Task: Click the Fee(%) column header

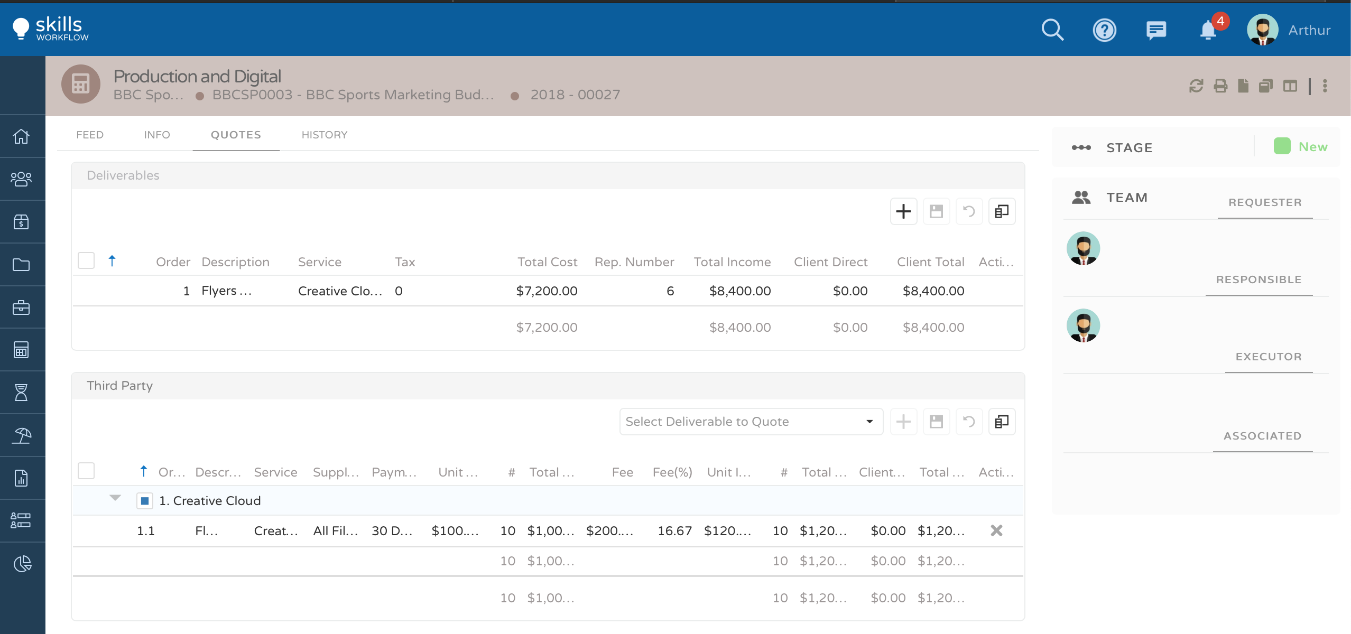Action: pos(672,472)
